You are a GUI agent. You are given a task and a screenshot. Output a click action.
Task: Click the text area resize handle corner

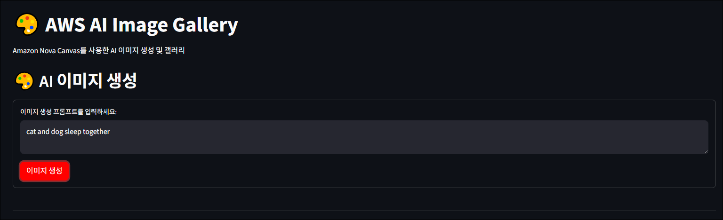point(706,151)
